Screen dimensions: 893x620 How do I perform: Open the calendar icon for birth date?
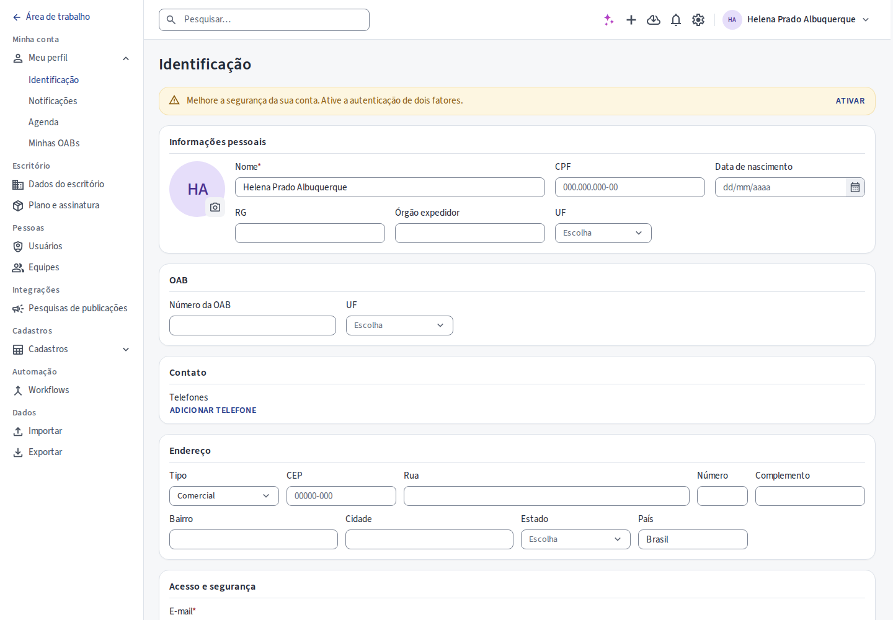(x=855, y=187)
